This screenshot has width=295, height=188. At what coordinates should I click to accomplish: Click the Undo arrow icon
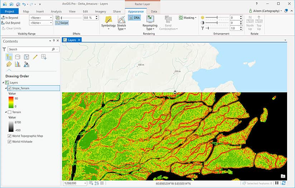click(x=24, y=4)
